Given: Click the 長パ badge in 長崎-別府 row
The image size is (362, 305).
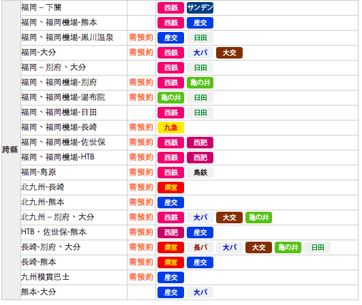Looking at the screenshot, I should click(200, 248).
